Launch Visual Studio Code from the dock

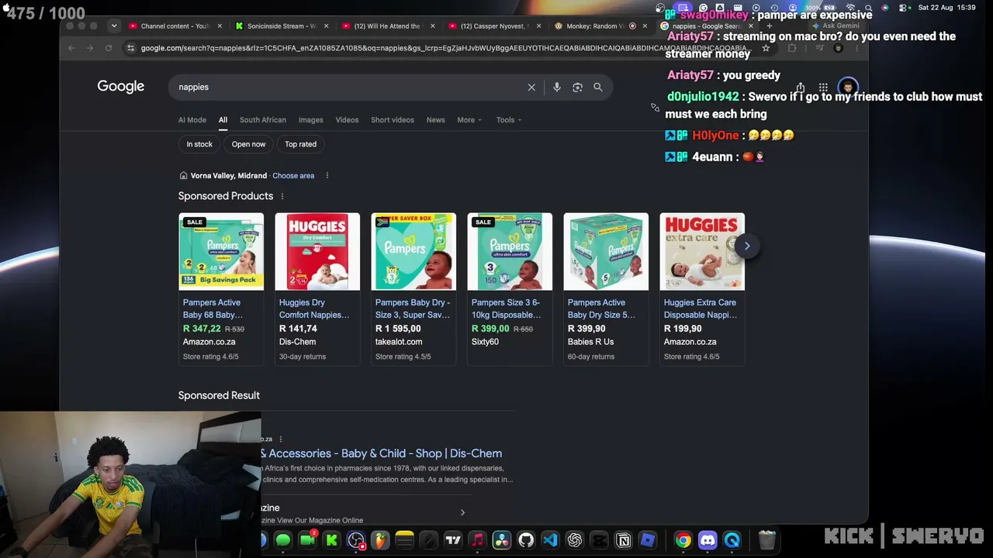point(550,540)
